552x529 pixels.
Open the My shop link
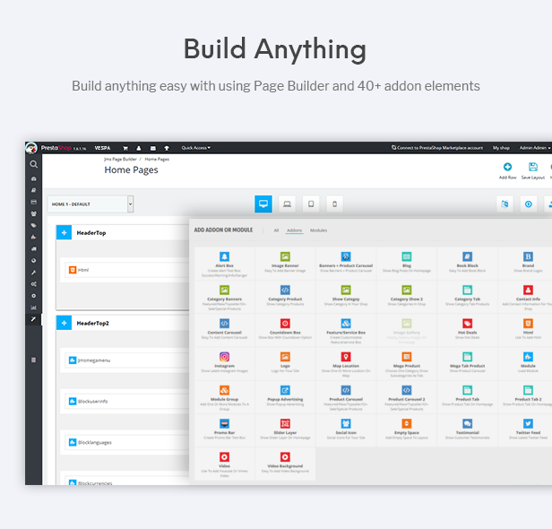tap(501, 148)
